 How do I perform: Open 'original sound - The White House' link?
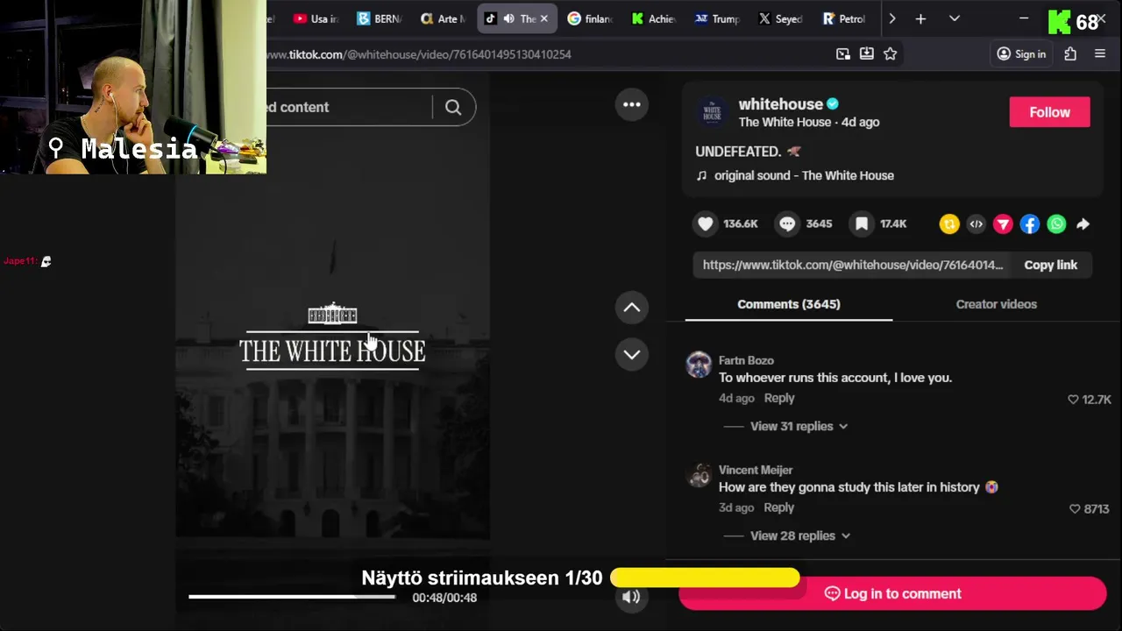804,175
